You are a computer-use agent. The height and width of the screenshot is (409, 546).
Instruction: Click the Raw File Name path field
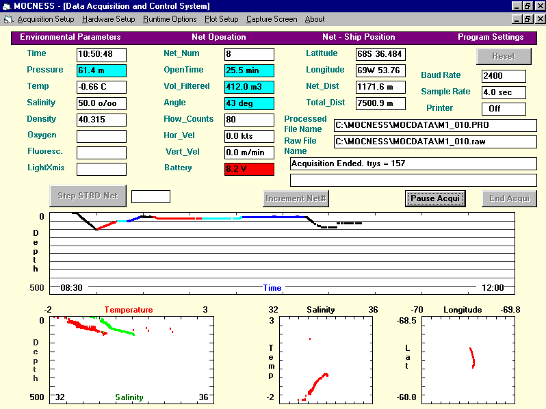[x=435, y=142]
